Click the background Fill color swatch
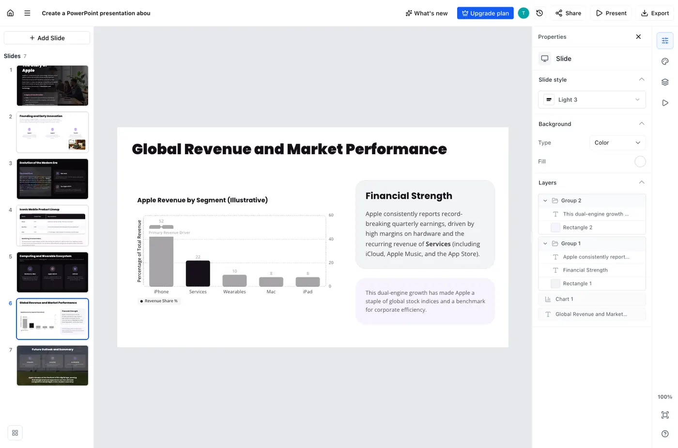This screenshot has width=678, height=448. (640, 161)
